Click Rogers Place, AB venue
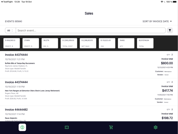 12,93
